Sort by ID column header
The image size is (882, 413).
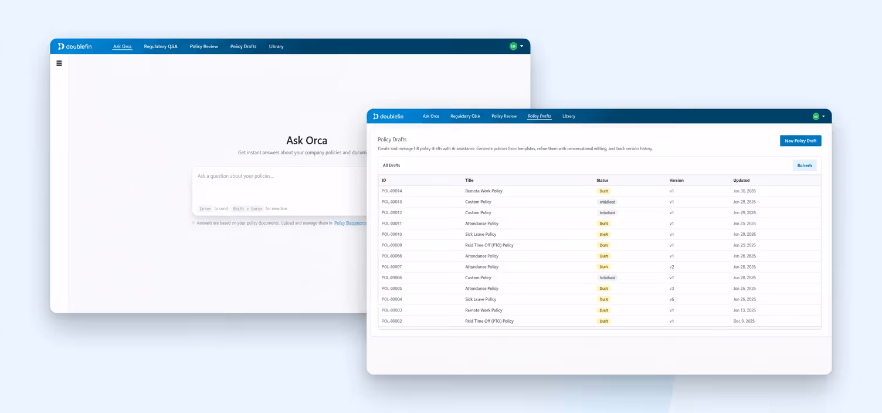(x=384, y=180)
